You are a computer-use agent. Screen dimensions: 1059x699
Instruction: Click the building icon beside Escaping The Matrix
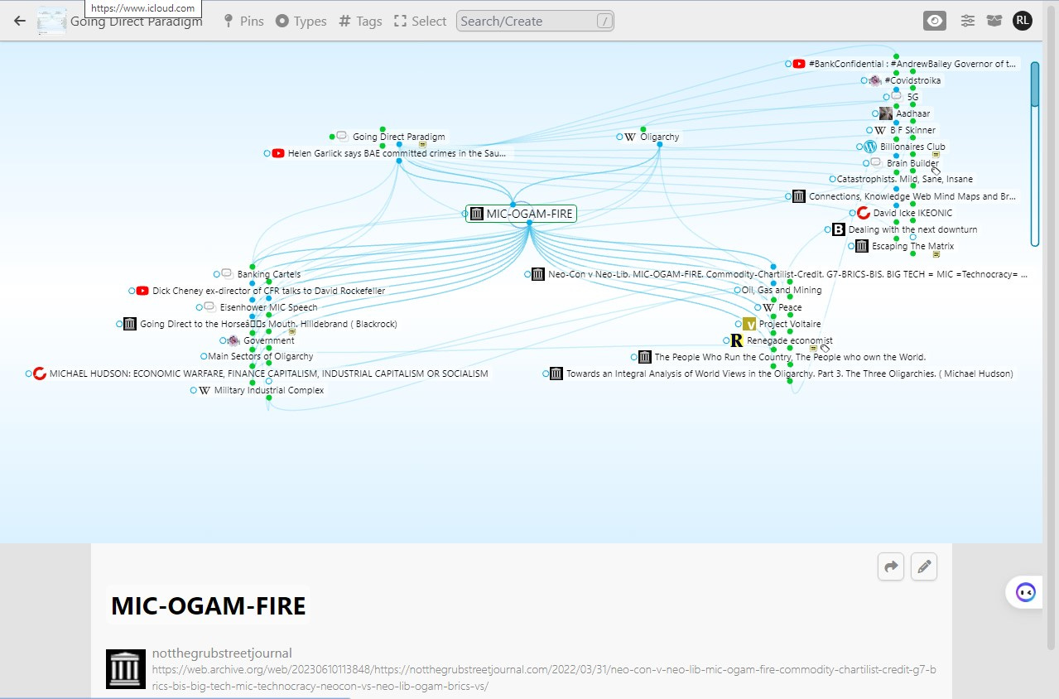click(x=862, y=246)
